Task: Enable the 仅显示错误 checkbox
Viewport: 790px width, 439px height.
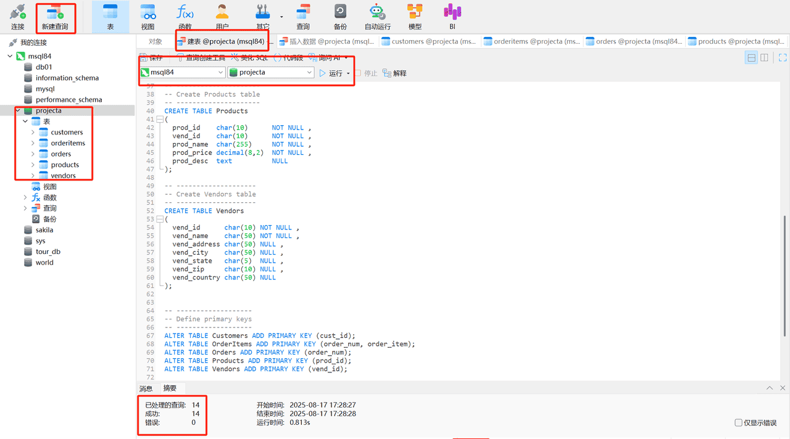Action: coord(738,423)
